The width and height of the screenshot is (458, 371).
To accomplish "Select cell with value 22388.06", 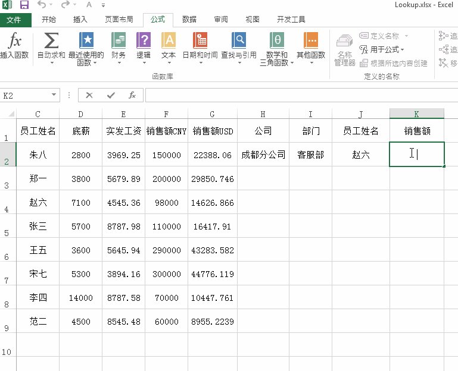I will click(213, 155).
